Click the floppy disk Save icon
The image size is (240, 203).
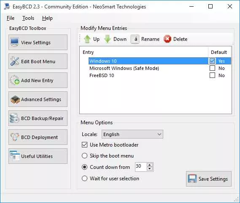click(x=192, y=179)
